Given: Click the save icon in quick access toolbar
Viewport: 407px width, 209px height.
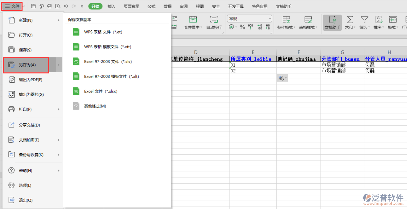Looking at the screenshot, I should click(x=33, y=6).
